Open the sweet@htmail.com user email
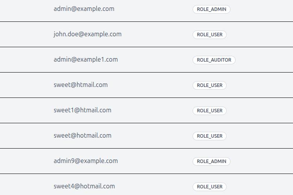This screenshot has height=195, width=293. [x=81, y=85]
